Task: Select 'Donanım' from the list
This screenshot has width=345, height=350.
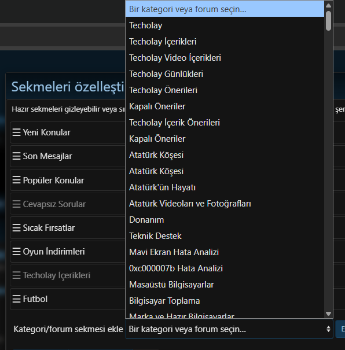Action: [225, 220]
